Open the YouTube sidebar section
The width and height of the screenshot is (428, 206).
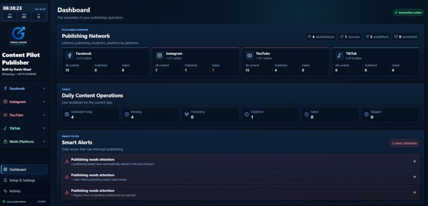click(24, 115)
